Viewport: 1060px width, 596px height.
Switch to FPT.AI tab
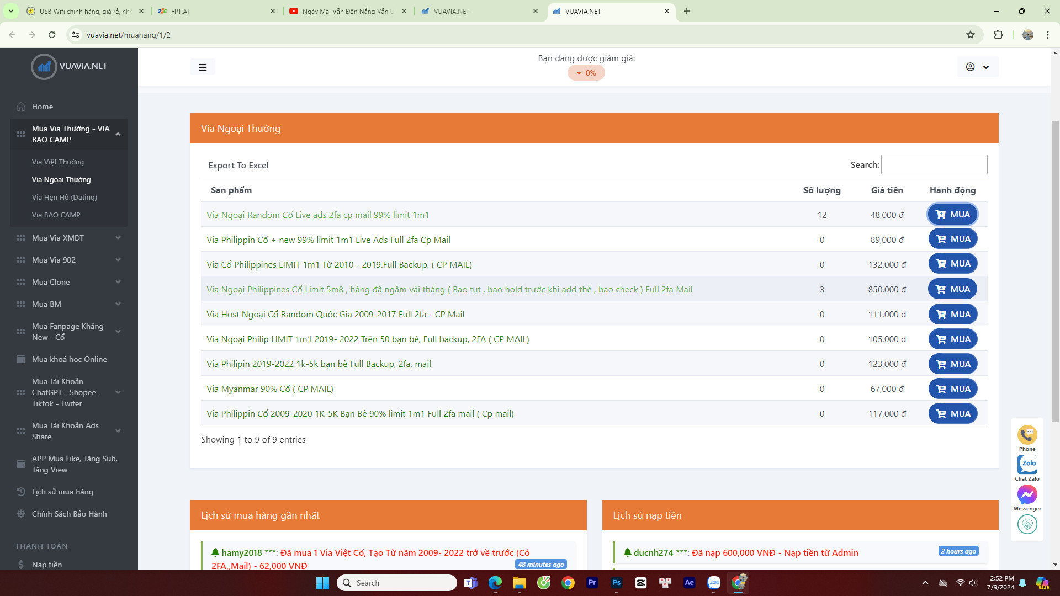[216, 11]
